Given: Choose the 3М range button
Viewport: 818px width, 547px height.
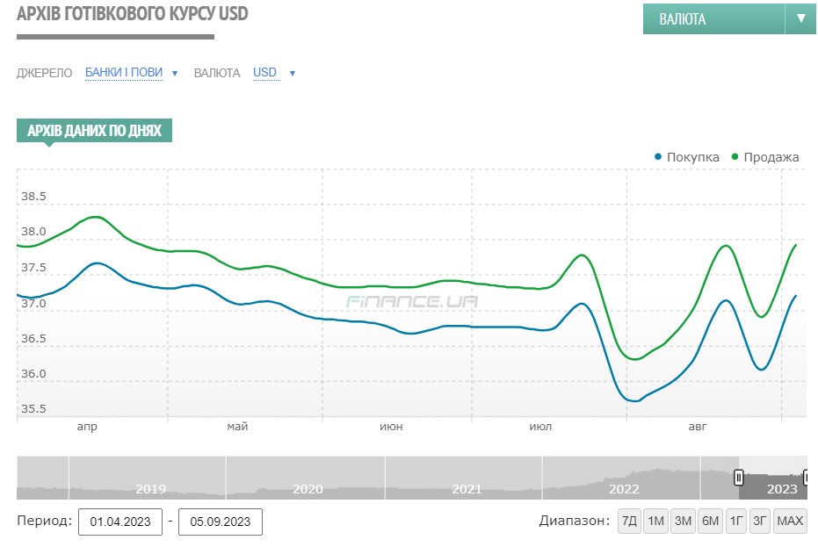Looking at the screenshot, I should (683, 522).
